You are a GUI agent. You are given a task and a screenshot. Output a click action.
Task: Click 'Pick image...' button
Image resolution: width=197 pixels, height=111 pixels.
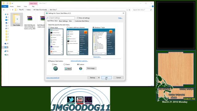[91, 68]
